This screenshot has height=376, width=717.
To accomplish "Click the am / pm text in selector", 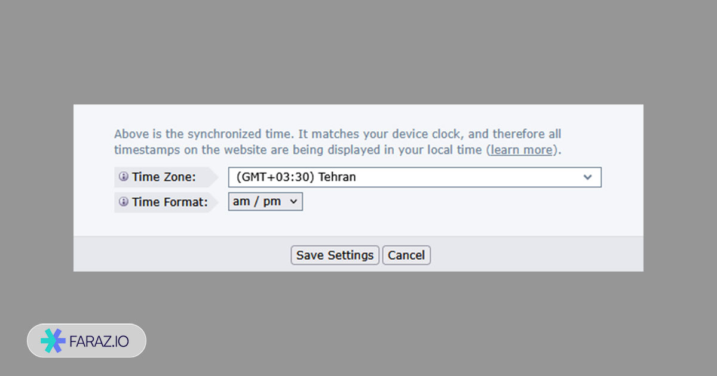I will 257,202.
